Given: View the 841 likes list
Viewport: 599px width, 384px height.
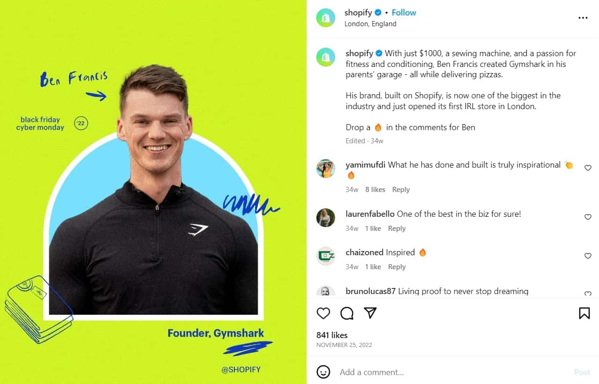Looking at the screenshot, I should tap(332, 335).
